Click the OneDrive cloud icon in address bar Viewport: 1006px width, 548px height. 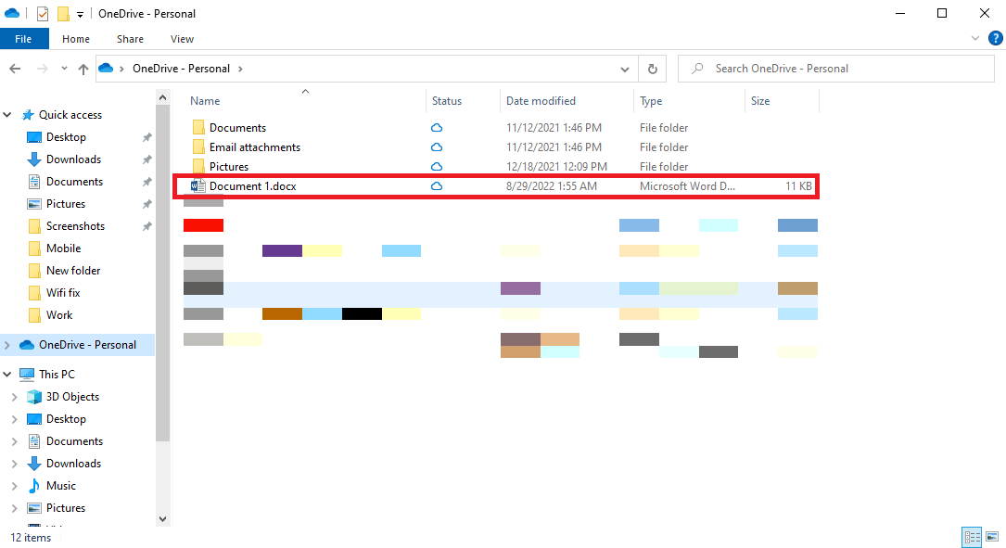107,68
